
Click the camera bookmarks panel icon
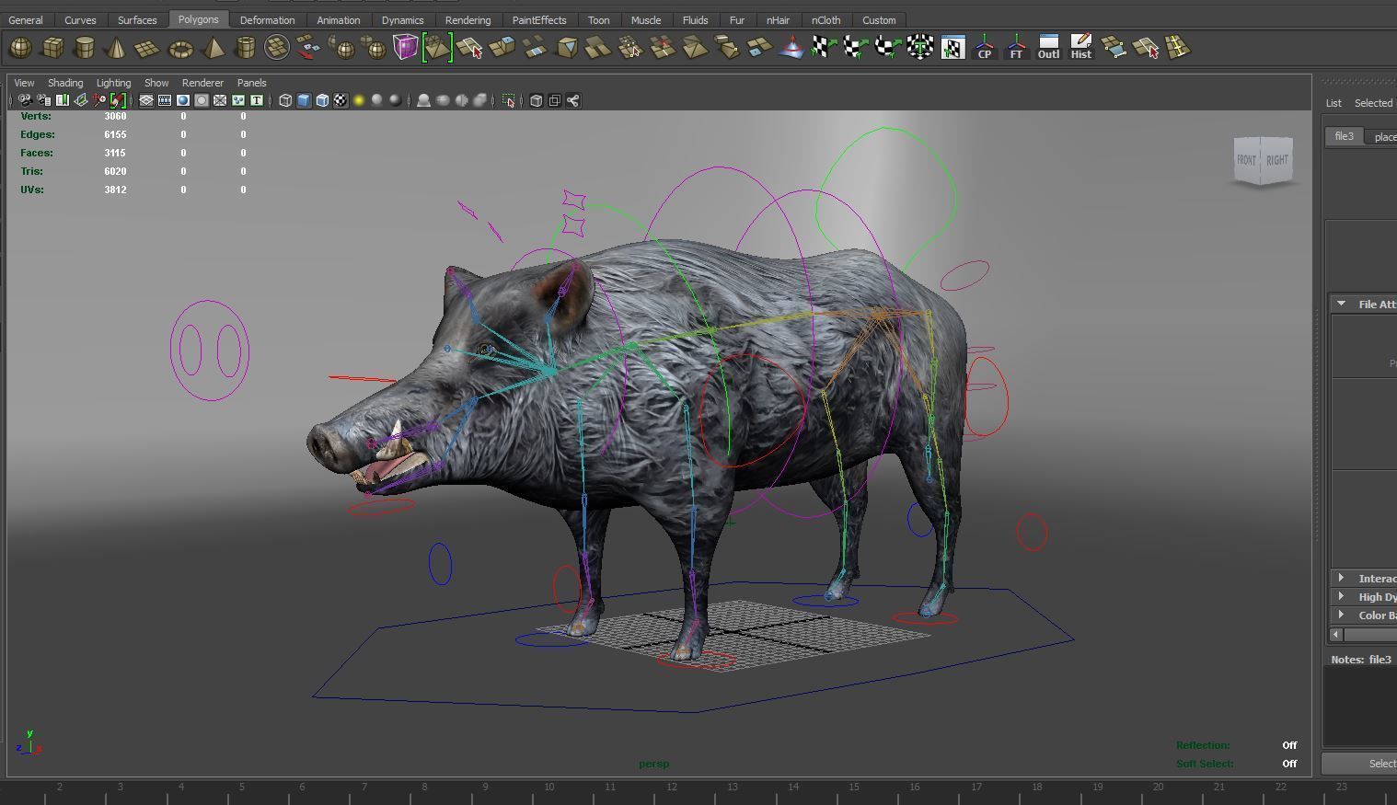click(x=63, y=100)
